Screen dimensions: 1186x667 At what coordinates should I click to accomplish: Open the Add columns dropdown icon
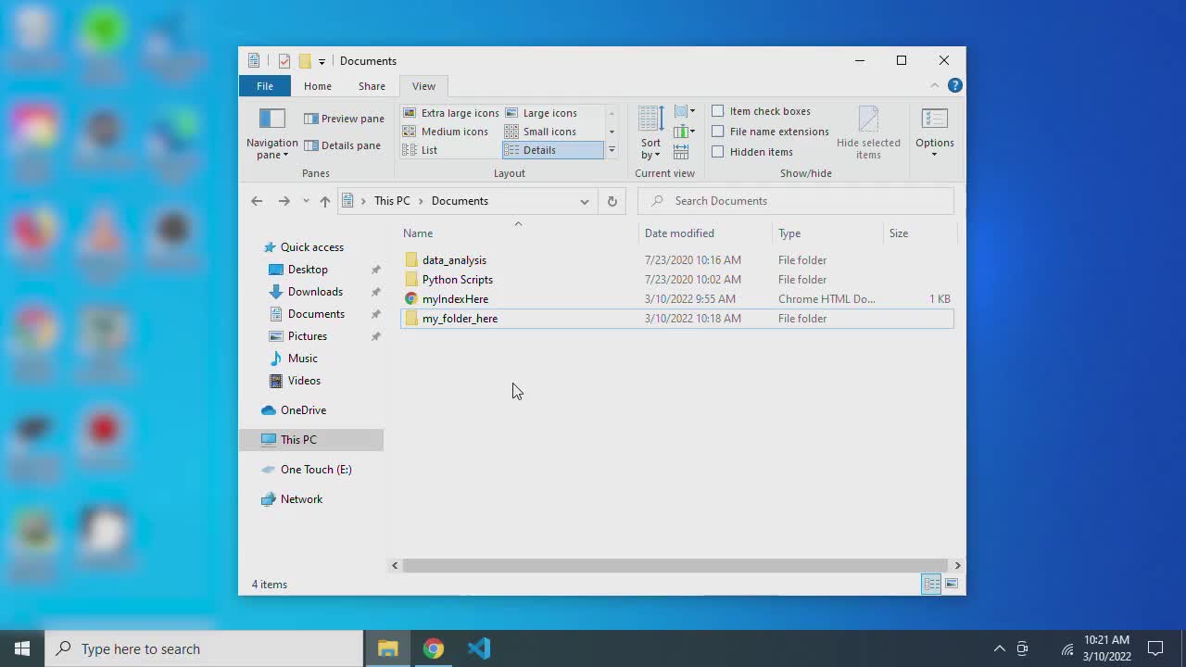coord(685,132)
